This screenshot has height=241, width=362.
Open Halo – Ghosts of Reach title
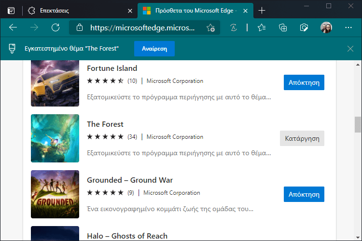click(127, 236)
